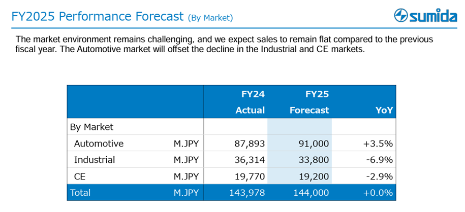
Task: Select the By Market row label
Action: (91, 127)
